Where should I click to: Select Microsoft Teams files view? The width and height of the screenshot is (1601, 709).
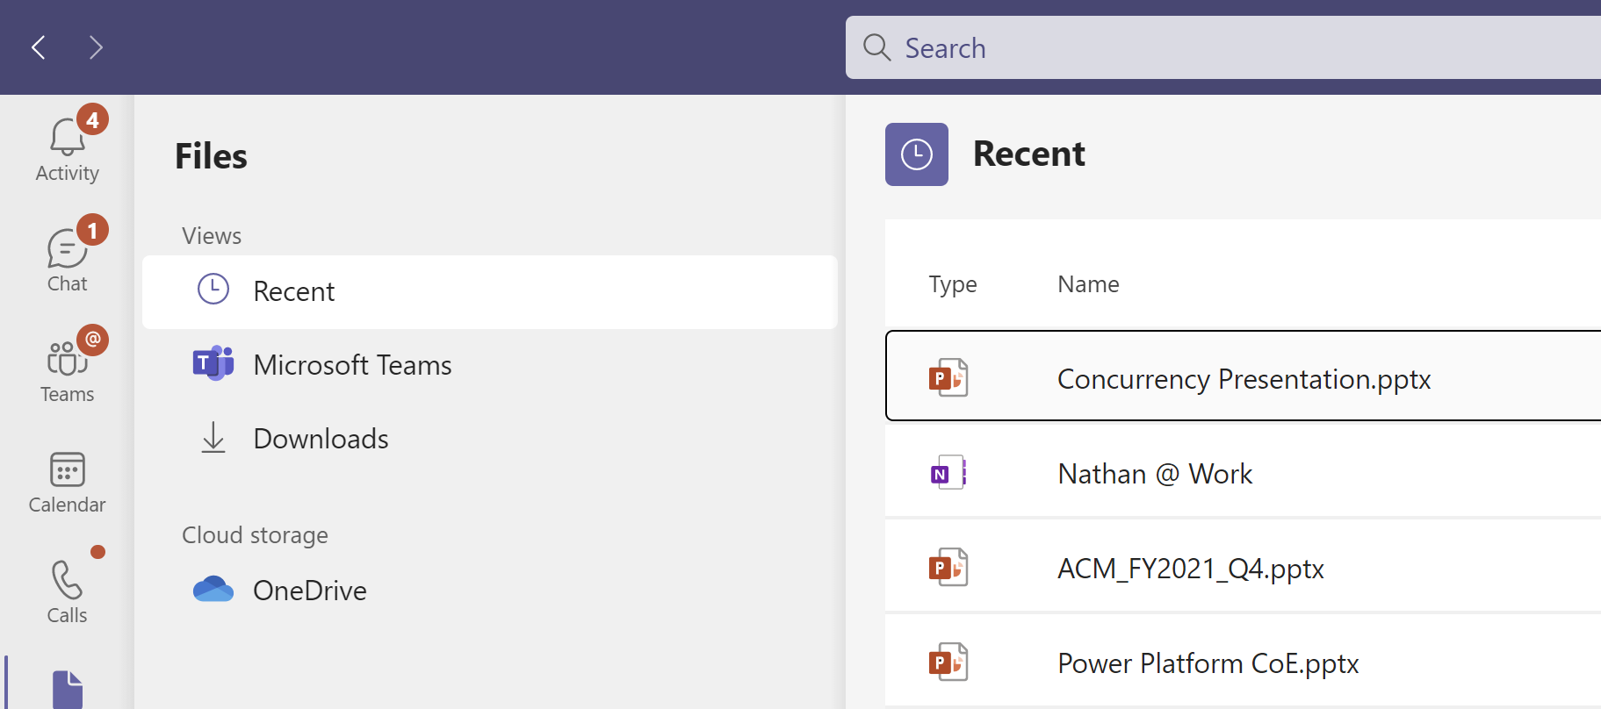pyautogui.click(x=351, y=365)
